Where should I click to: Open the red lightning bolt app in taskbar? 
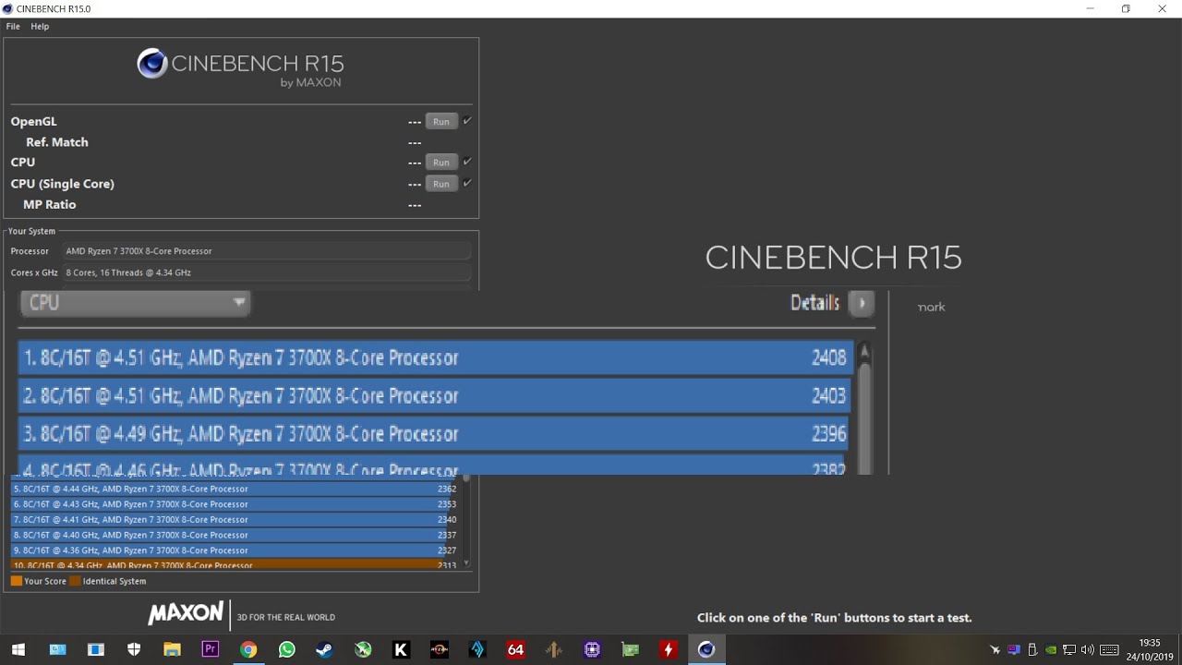[668, 649]
